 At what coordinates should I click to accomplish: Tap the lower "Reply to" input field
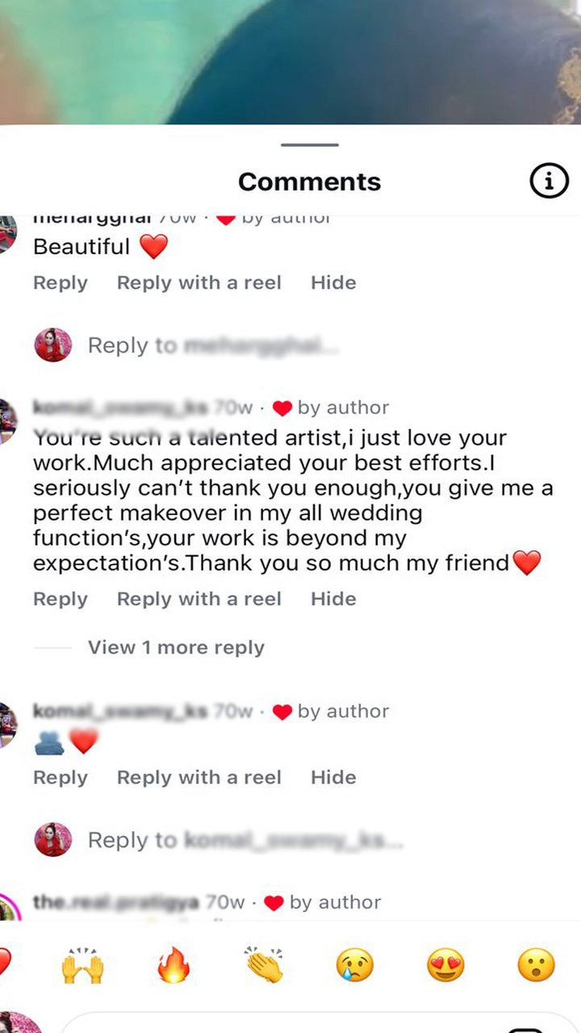point(242,840)
